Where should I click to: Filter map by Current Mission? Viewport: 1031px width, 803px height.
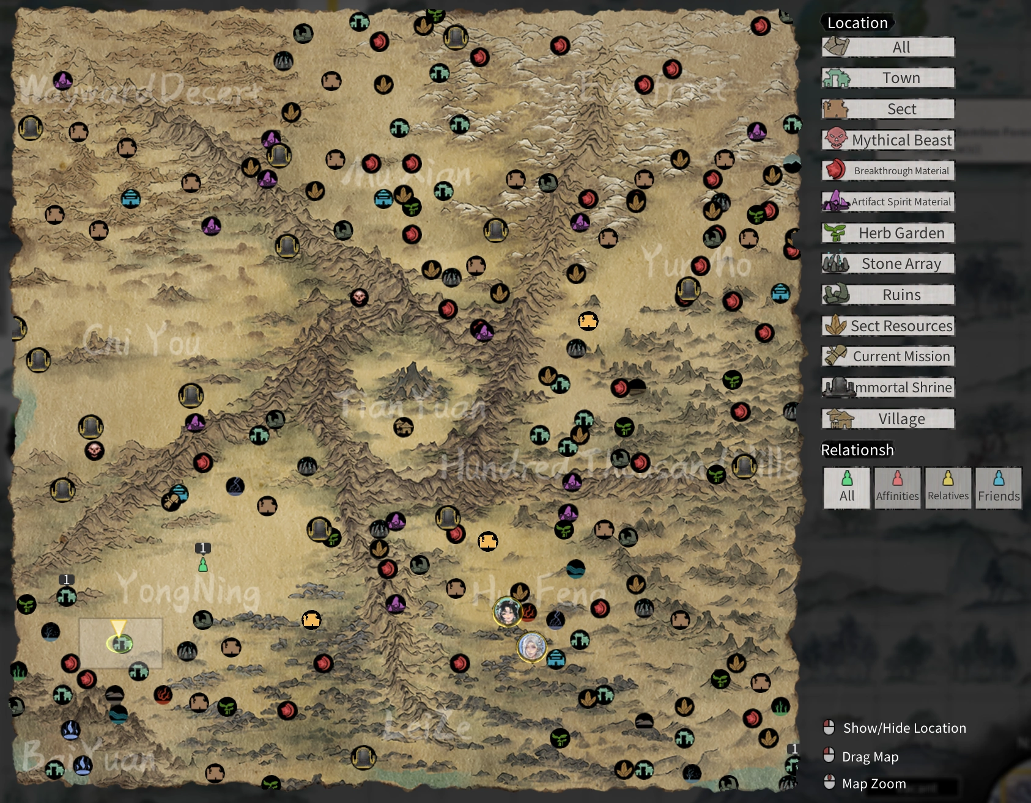pos(888,356)
